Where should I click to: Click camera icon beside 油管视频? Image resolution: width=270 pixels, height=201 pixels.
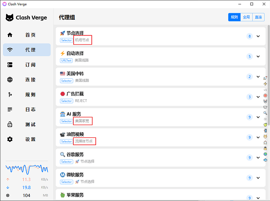click(x=62, y=134)
